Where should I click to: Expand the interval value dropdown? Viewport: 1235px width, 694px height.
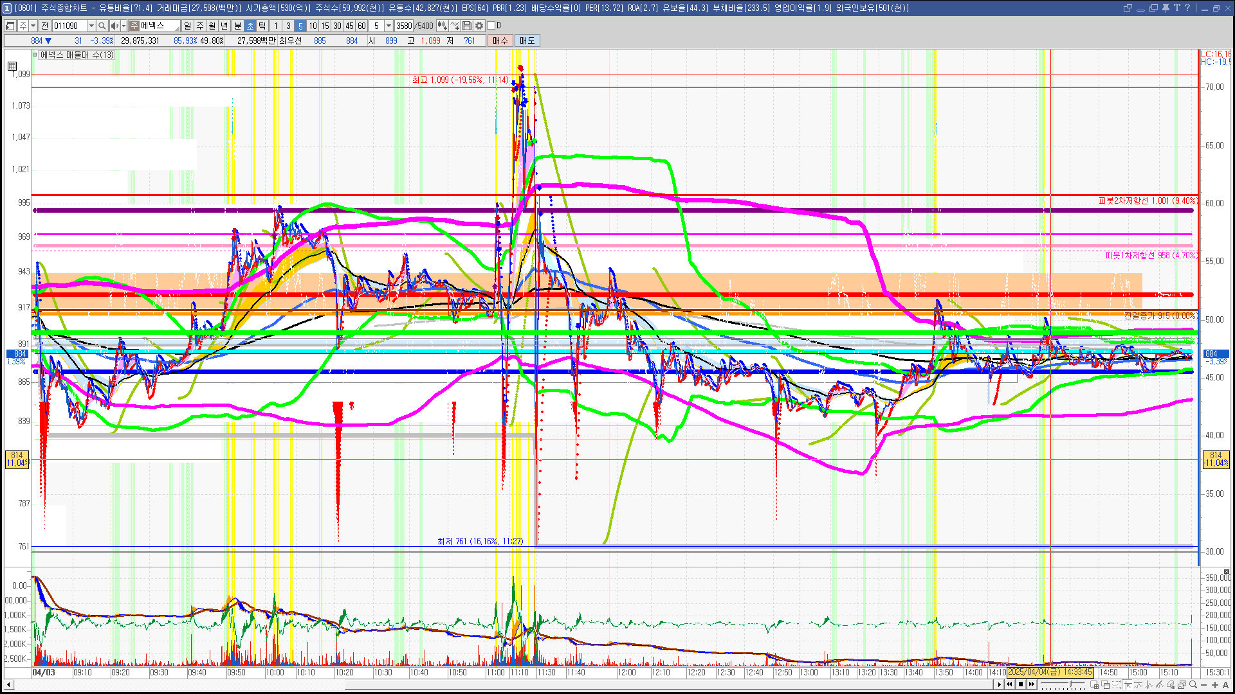pyautogui.click(x=389, y=26)
